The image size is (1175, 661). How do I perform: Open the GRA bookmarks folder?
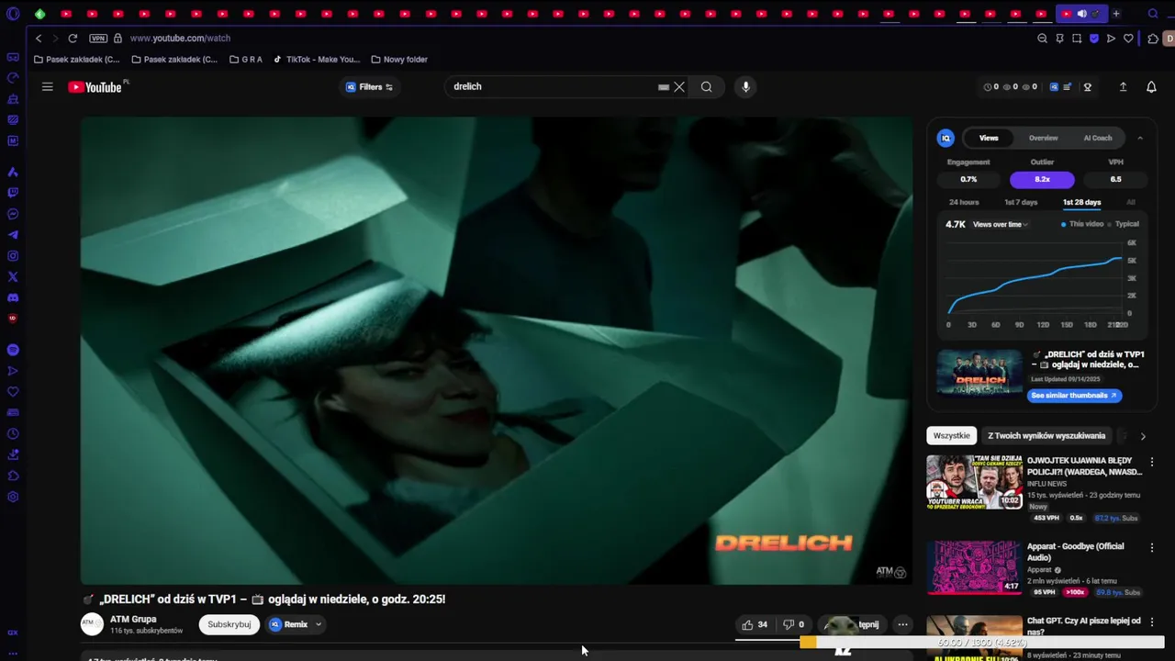[246, 60]
